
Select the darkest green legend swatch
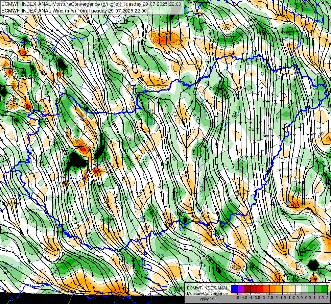(324, 289)
